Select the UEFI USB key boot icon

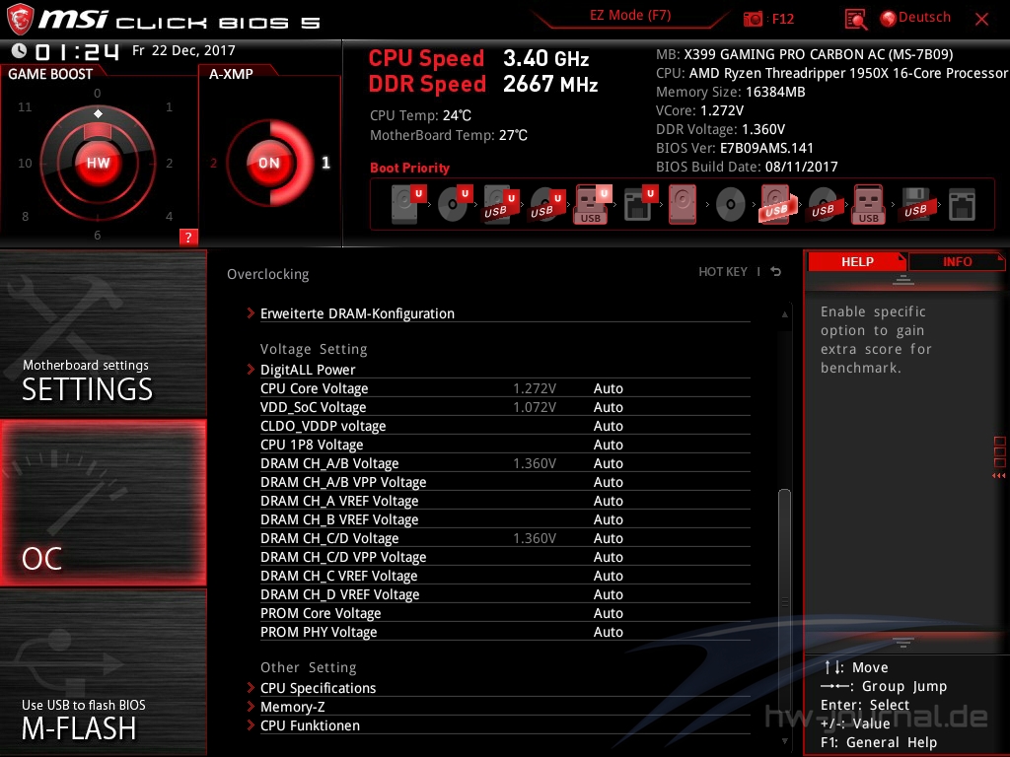tap(592, 204)
